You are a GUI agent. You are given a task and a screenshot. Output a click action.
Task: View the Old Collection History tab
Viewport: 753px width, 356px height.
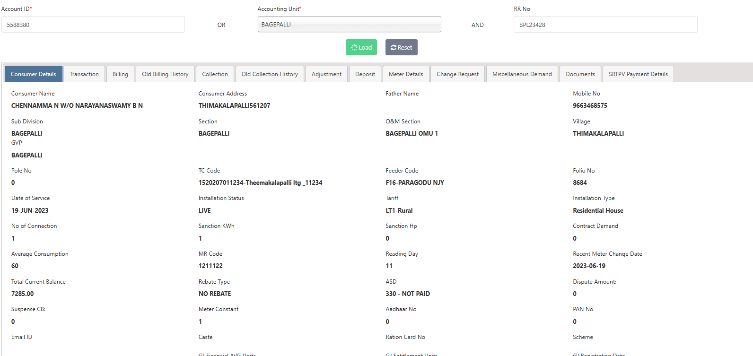pyautogui.click(x=270, y=74)
